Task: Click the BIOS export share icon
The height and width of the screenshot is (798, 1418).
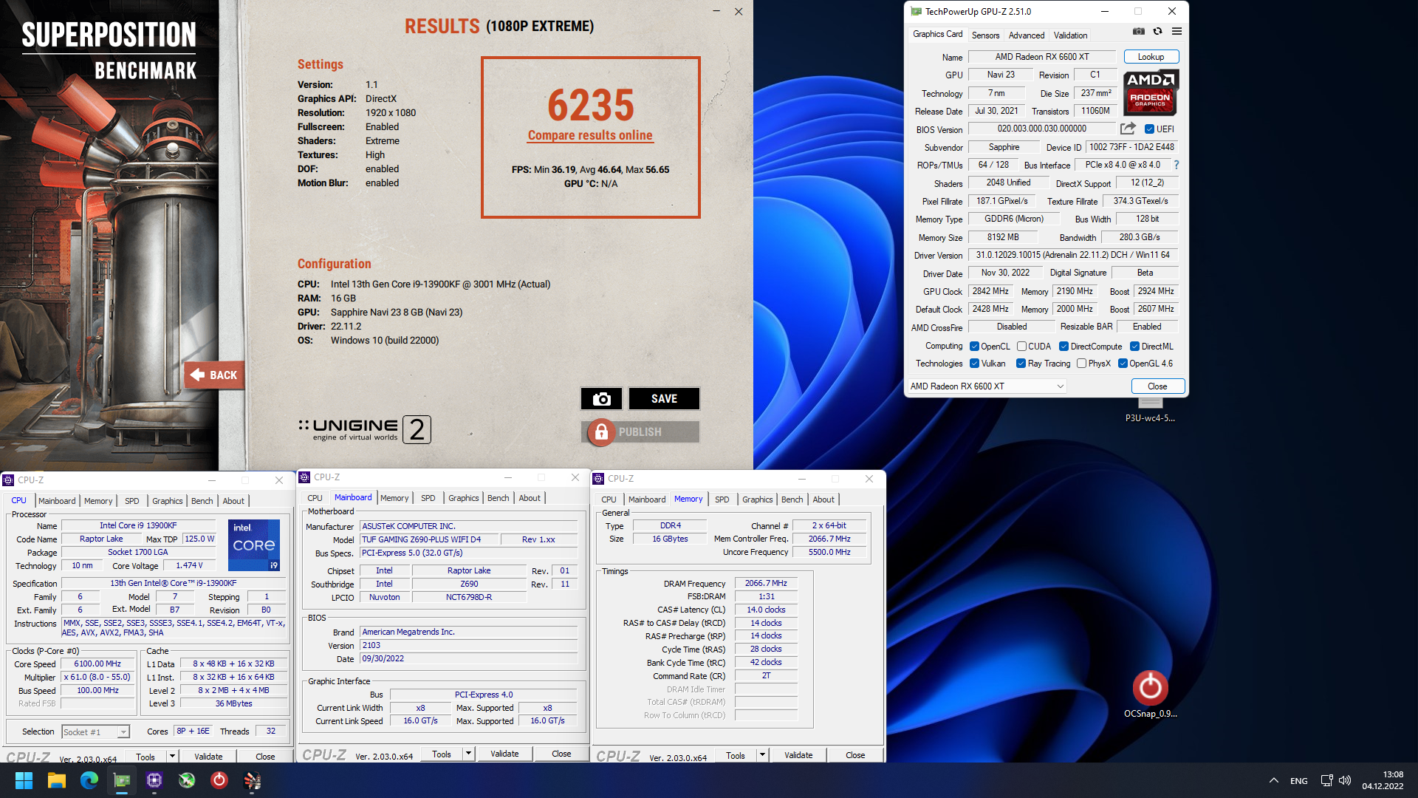Action: click(x=1128, y=129)
